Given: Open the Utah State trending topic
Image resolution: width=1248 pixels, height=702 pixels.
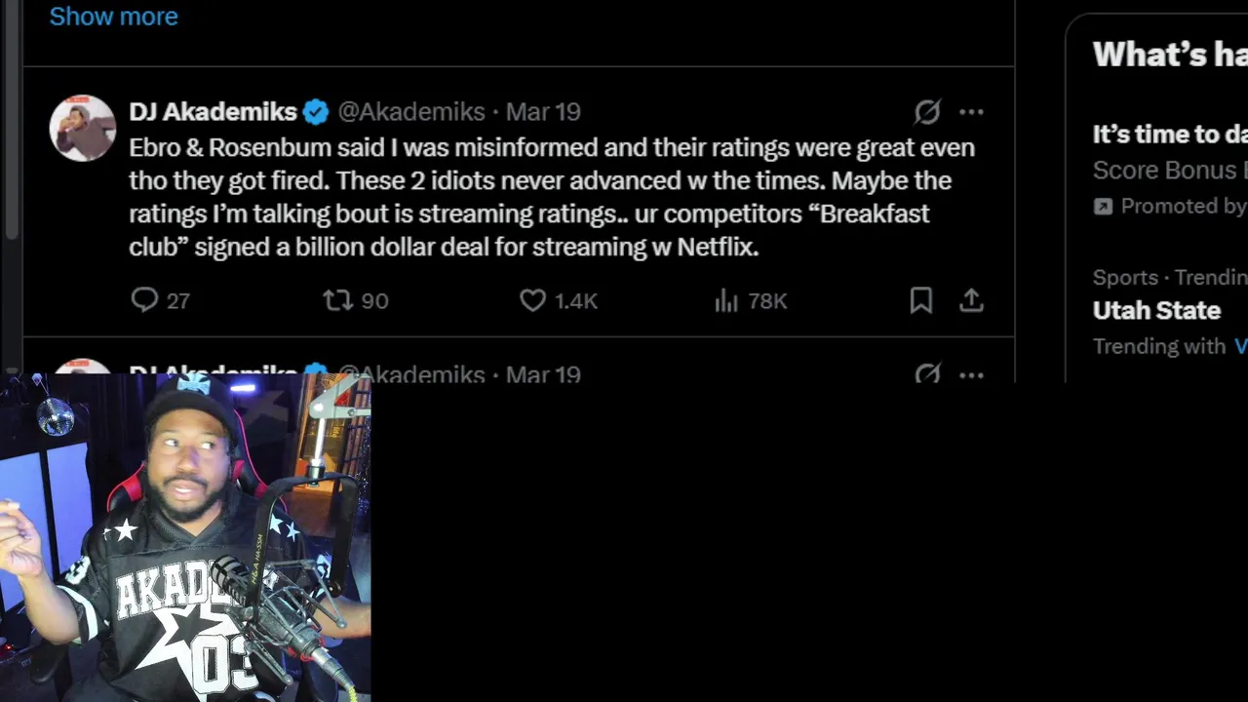Looking at the screenshot, I should pos(1156,310).
